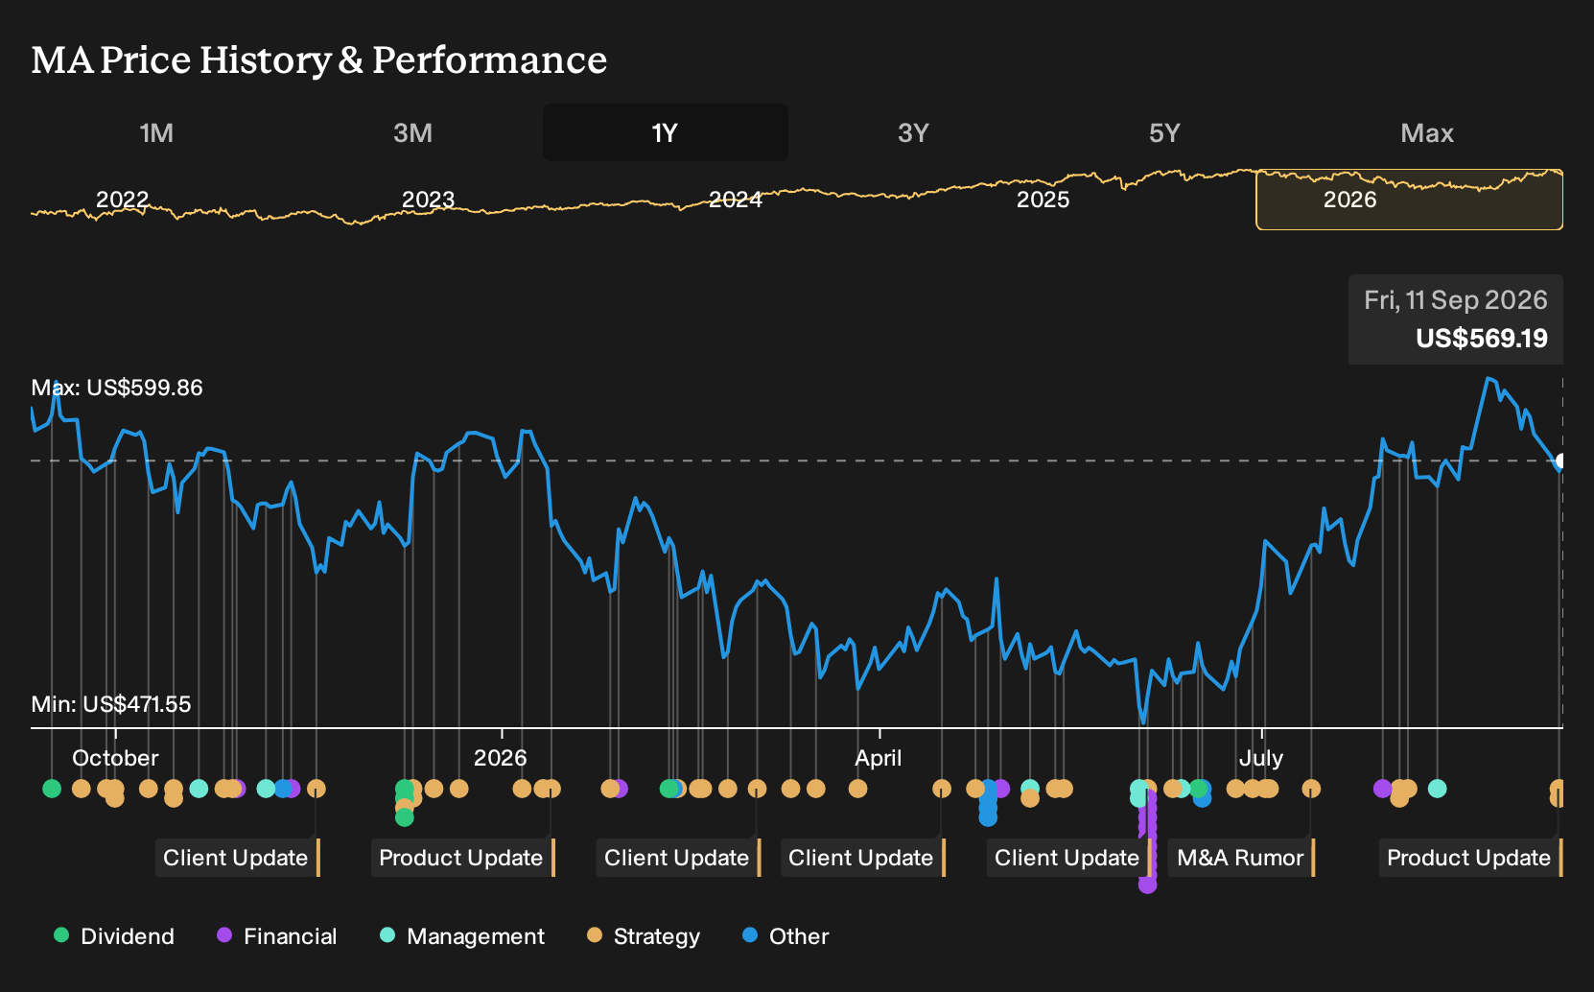This screenshot has height=992, width=1594.
Task: Click the highlighted 2026 range selector window
Action: click(1409, 200)
